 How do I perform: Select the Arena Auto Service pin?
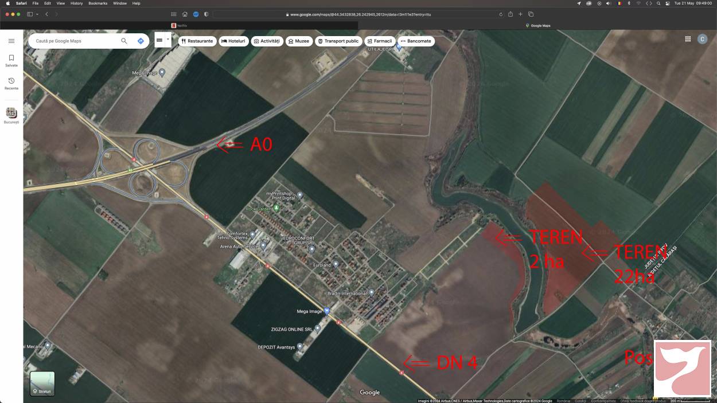pos(263,247)
